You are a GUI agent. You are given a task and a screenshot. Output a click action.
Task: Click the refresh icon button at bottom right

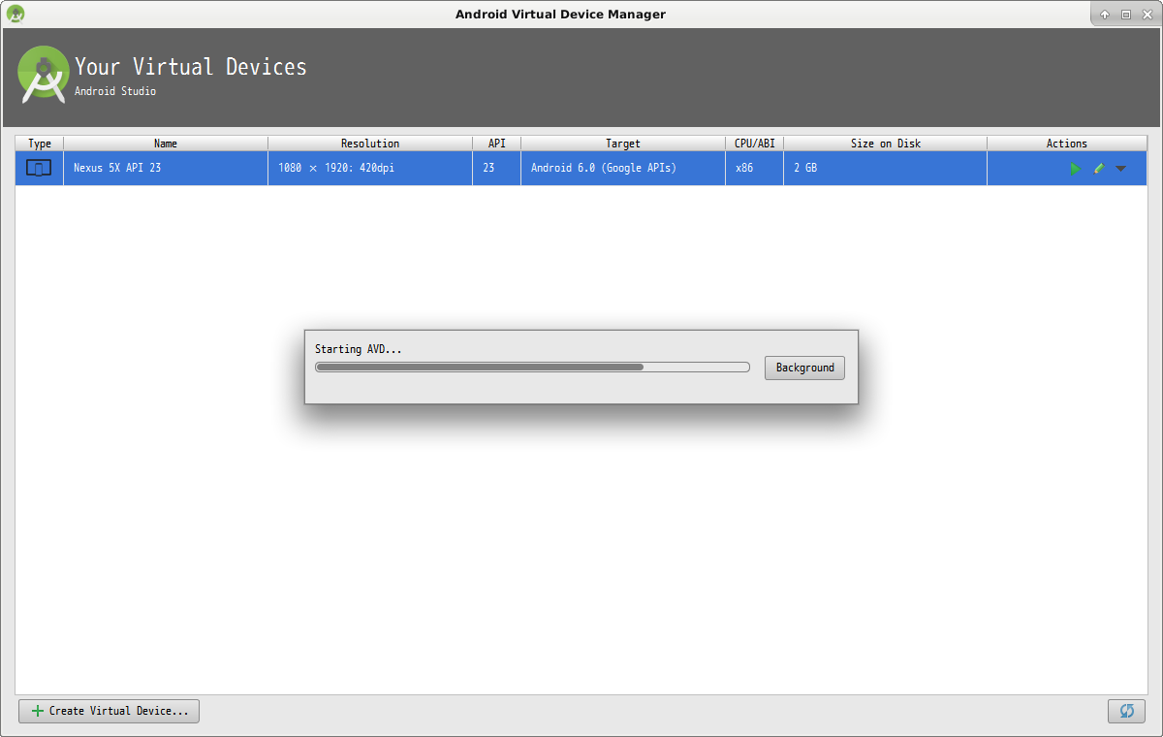tap(1126, 711)
